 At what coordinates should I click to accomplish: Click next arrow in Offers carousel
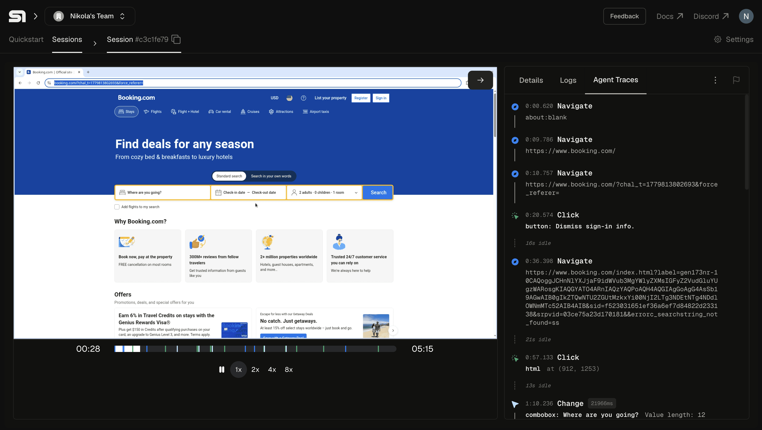coord(393,330)
